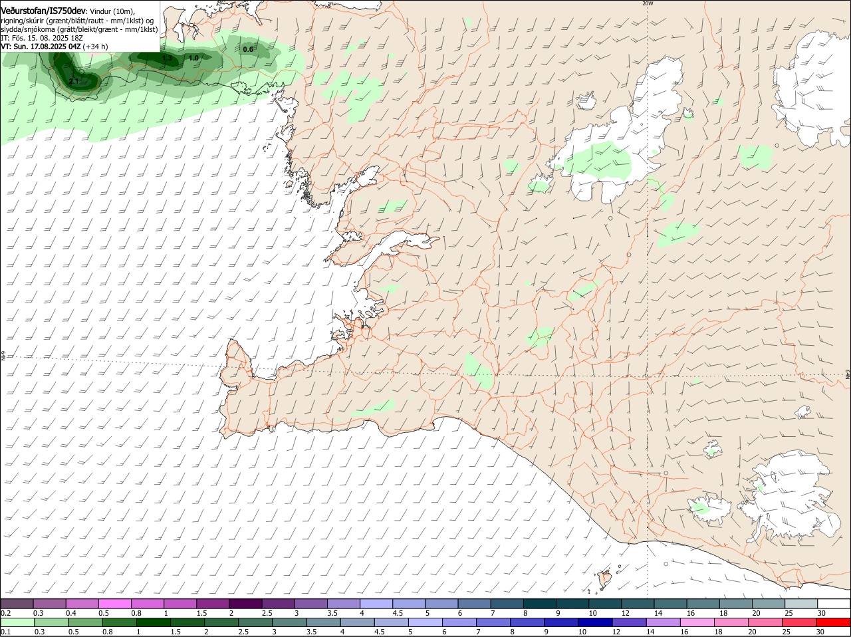Click lower legend light green swatch labeled 0.1
Image resolution: width=851 pixels, height=637 pixels.
coord(17,622)
